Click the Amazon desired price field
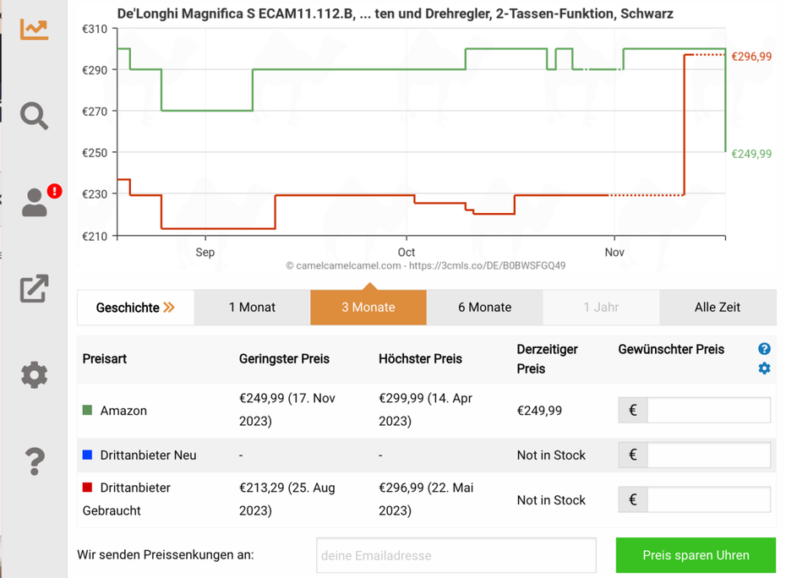Image resolution: width=786 pixels, height=578 pixels. coord(709,410)
